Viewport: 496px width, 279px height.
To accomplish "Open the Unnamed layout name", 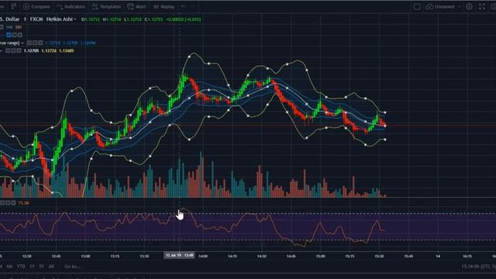I will [445, 7].
